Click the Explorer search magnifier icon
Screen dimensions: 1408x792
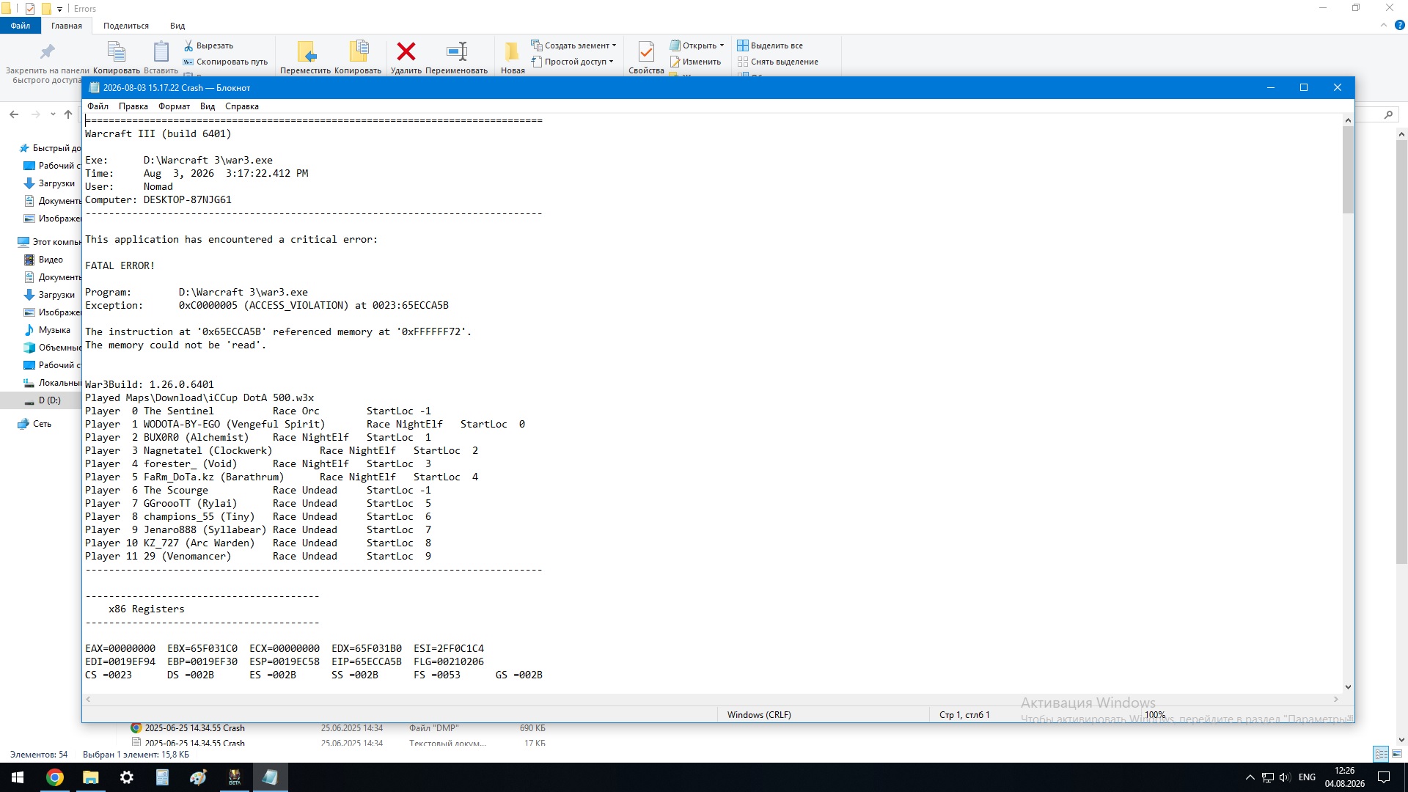click(1388, 114)
